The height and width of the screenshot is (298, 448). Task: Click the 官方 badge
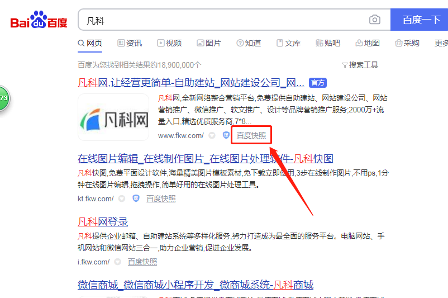(x=318, y=83)
